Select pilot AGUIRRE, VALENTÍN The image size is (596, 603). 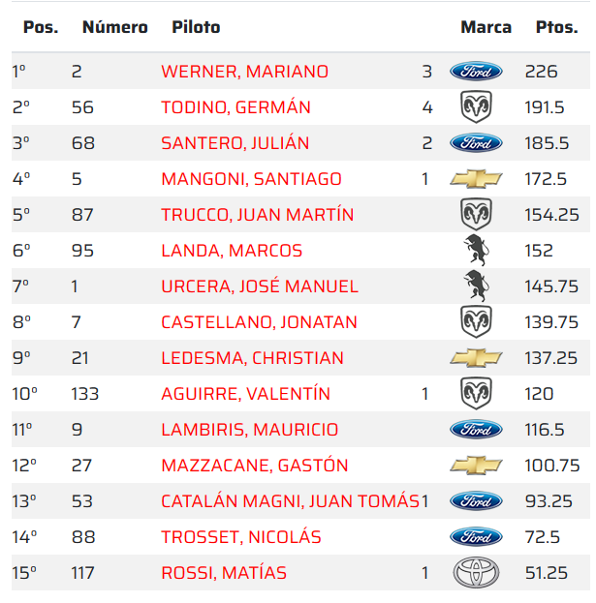pyautogui.click(x=245, y=394)
